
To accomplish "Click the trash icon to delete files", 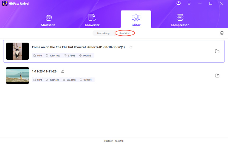I will coord(222,33).
